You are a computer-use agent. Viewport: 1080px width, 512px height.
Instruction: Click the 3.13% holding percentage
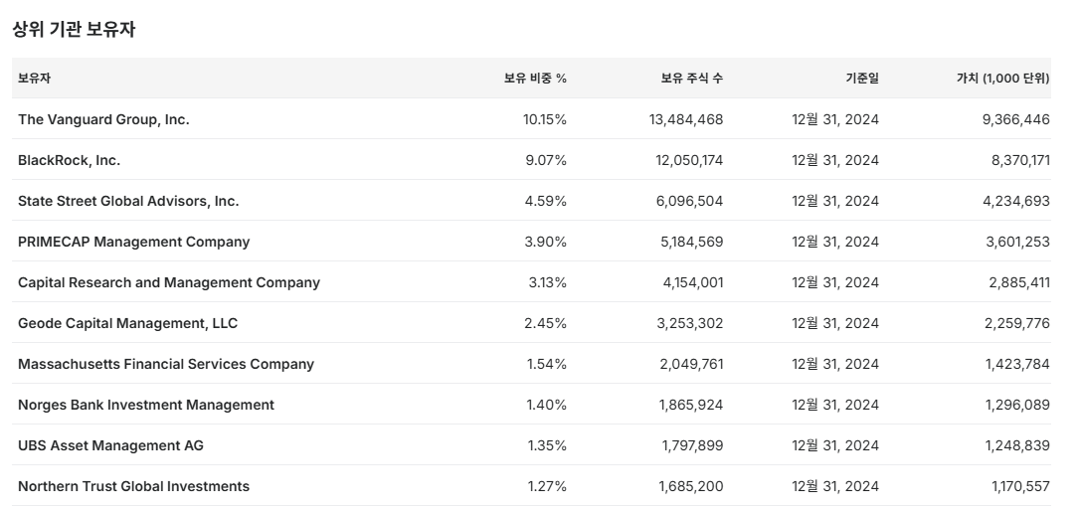[x=548, y=282]
